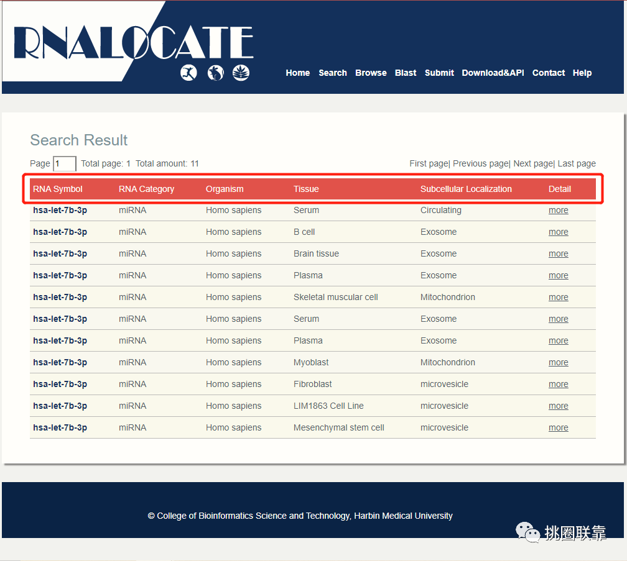
Task: Click the B cell tissue cell
Action: pyautogui.click(x=304, y=232)
